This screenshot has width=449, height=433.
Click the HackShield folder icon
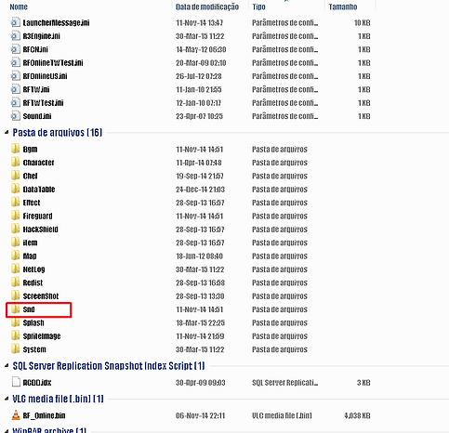click(x=16, y=229)
